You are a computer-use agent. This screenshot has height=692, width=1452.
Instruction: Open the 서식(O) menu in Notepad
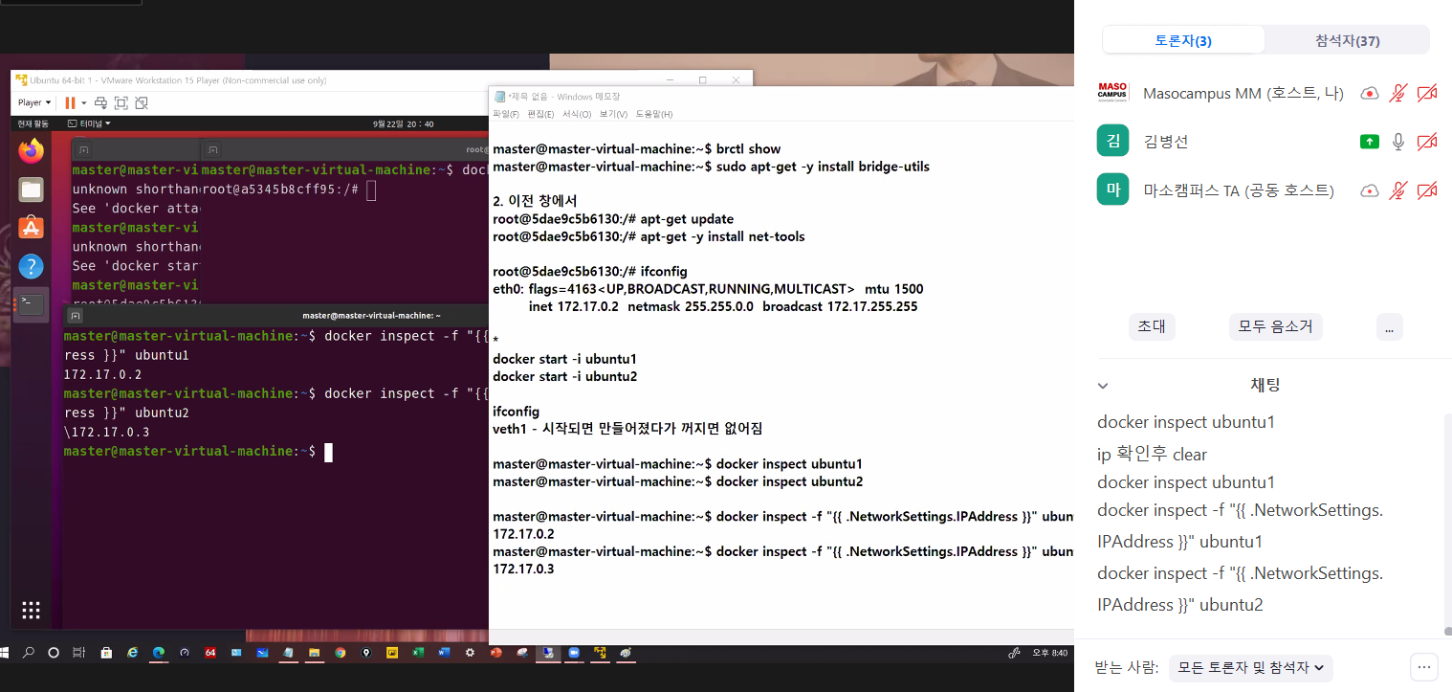point(577,115)
